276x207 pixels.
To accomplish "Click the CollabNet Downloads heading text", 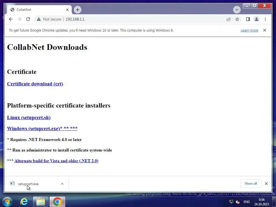I will click(47, 47).
